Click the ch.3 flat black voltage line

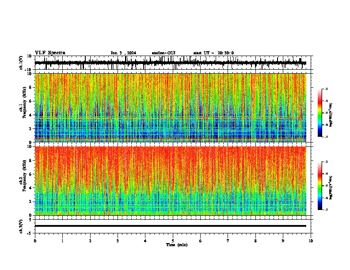[x=171, y=226]
